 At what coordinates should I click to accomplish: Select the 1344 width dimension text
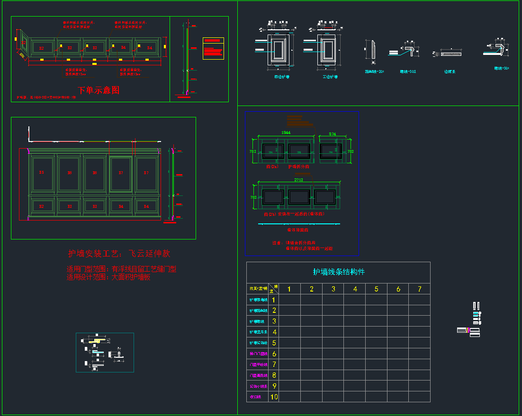286,133
